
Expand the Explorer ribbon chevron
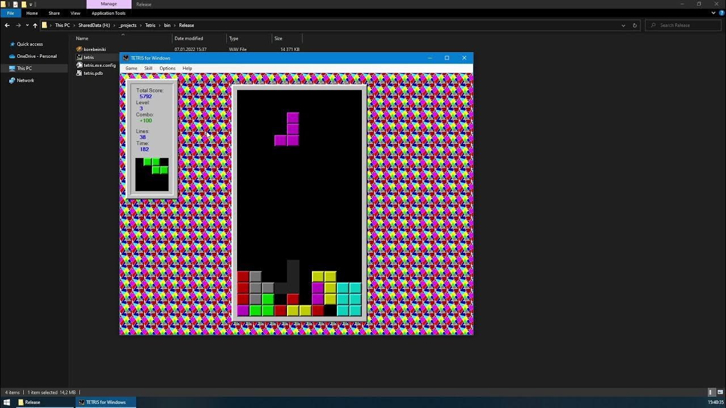(712, 13)
